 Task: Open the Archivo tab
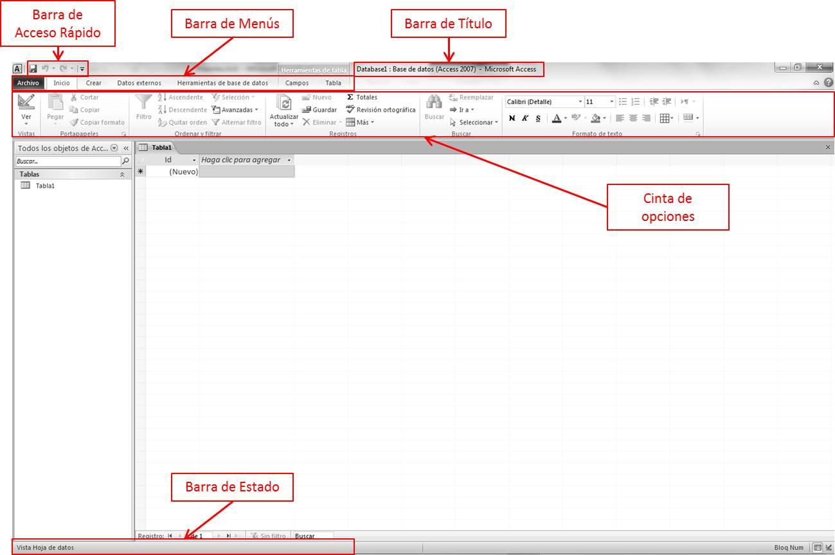28,83
